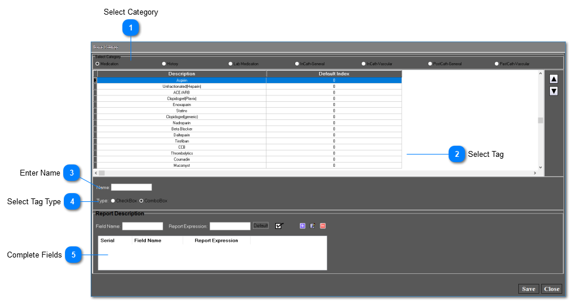Click the move up arrow button
This screenshot has width=571, height=302.
pyautogui.click(x=553, y=79)
